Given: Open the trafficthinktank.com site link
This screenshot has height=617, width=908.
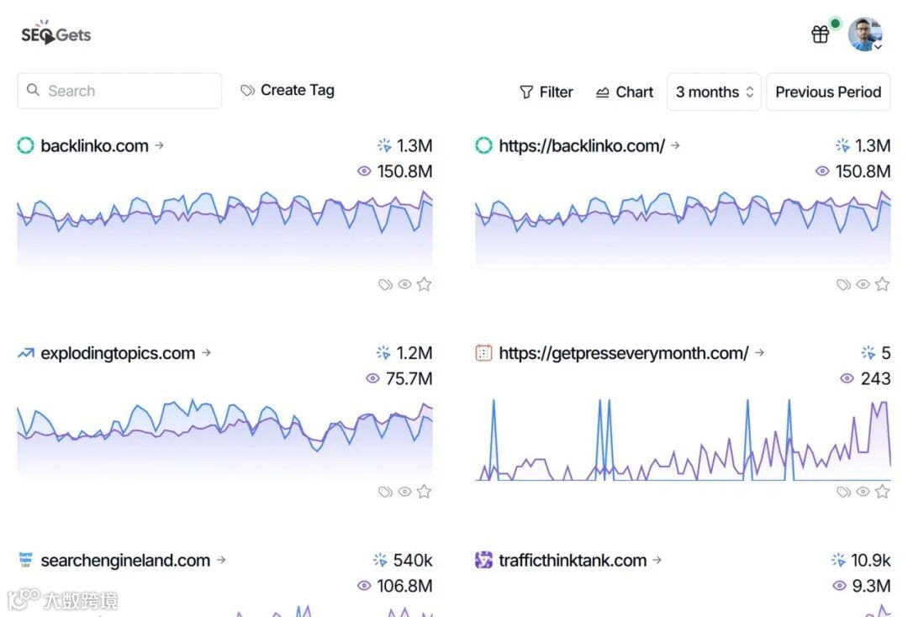Looking at the screenshot, I should point(573,561).
